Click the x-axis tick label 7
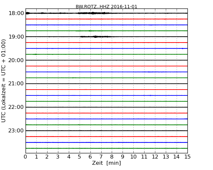 [x=101, y=157]
